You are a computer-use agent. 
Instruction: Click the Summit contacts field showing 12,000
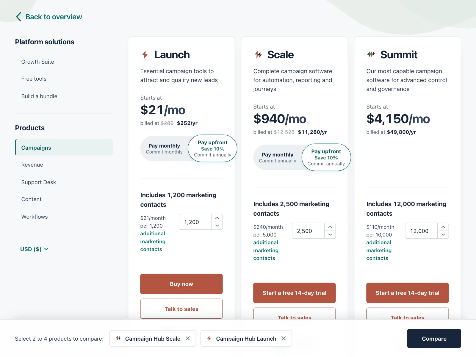[421, 231]
